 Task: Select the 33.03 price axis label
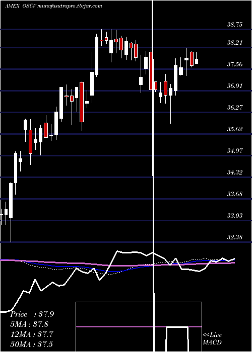235,216
